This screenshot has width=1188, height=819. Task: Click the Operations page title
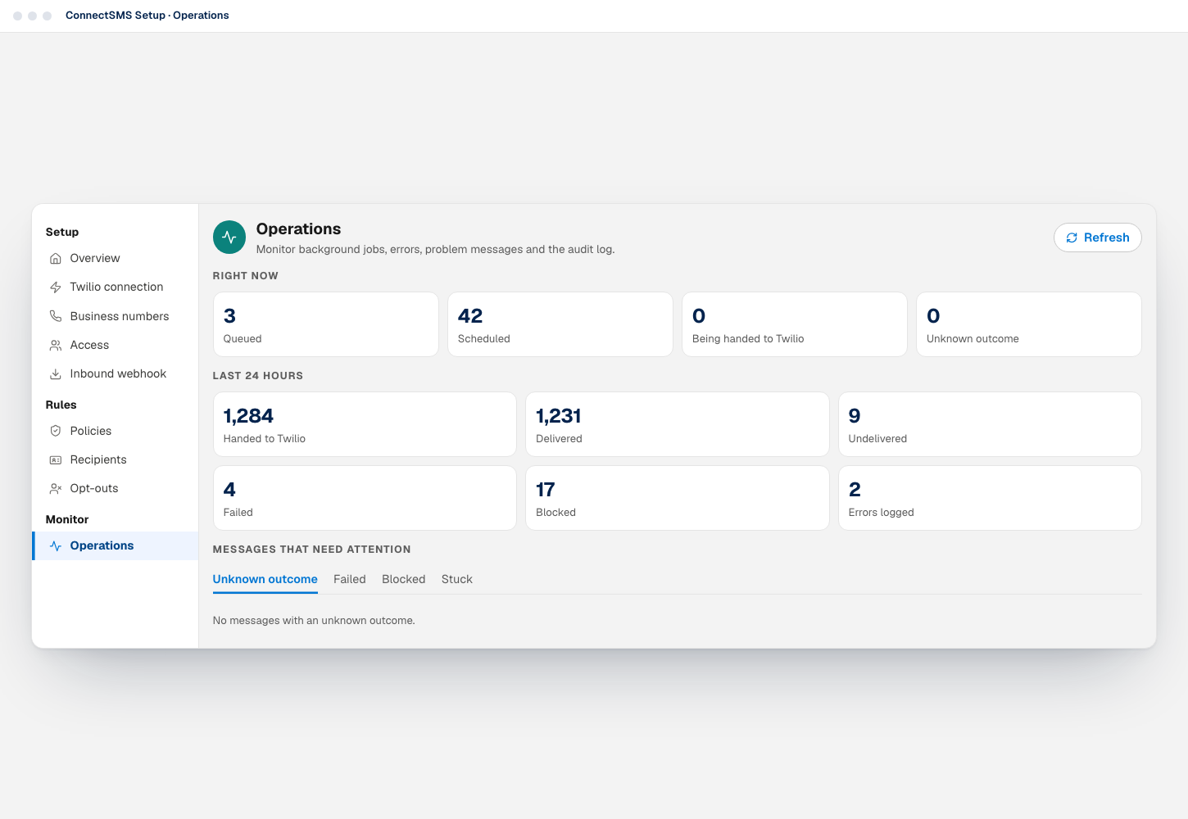[298, 229]
